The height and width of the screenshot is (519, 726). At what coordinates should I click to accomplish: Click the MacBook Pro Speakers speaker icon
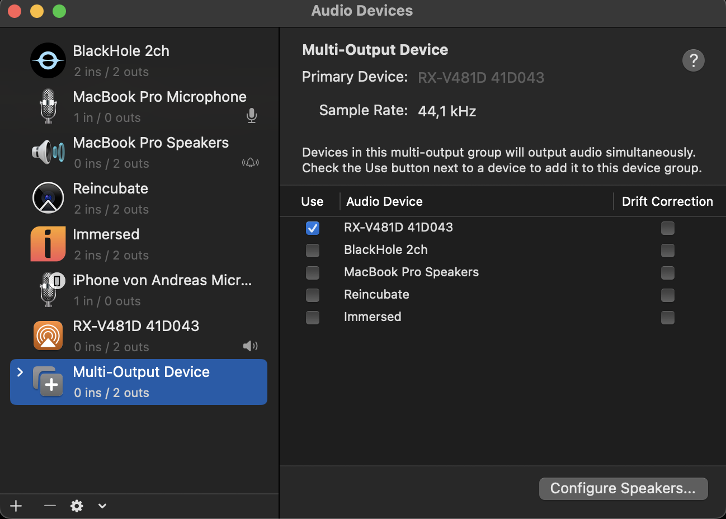(48, 152)
